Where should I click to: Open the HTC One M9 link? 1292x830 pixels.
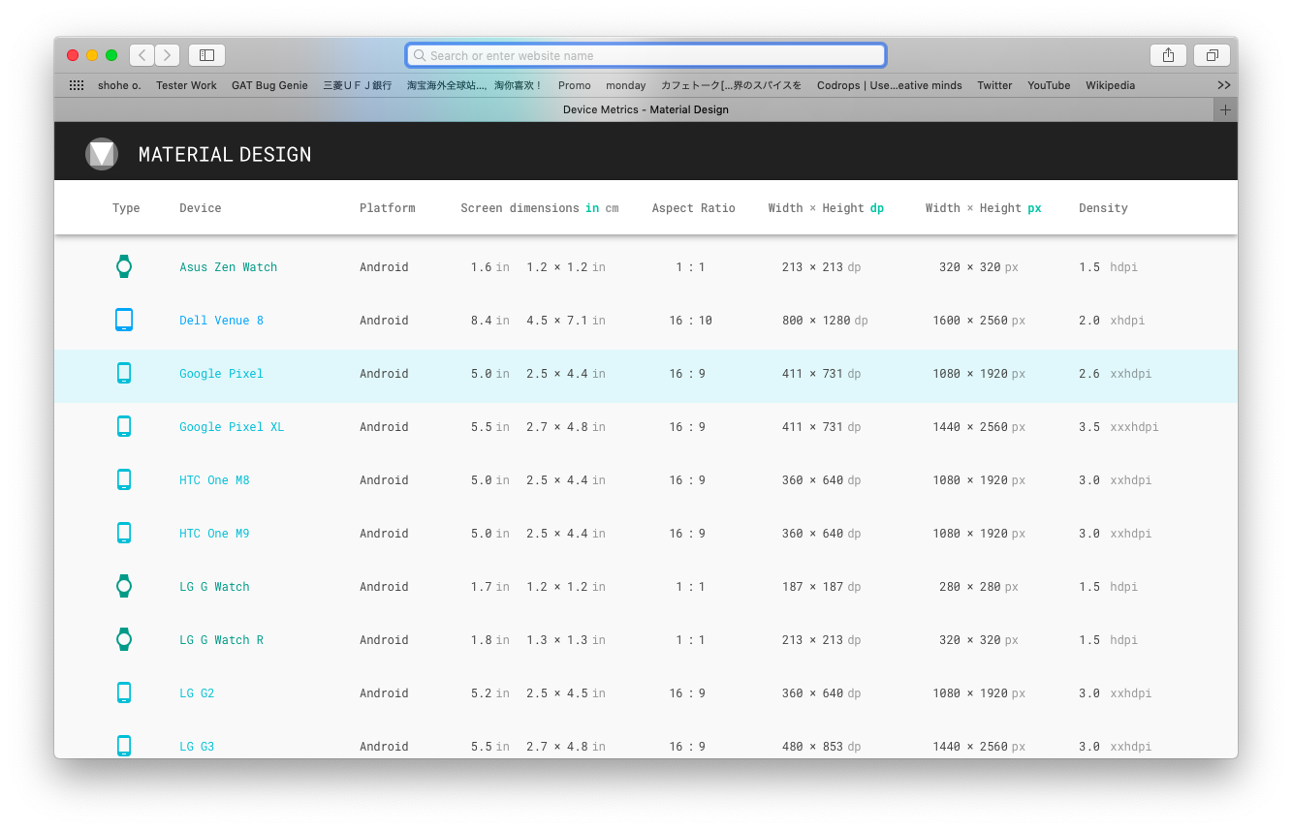pos(214,534)
